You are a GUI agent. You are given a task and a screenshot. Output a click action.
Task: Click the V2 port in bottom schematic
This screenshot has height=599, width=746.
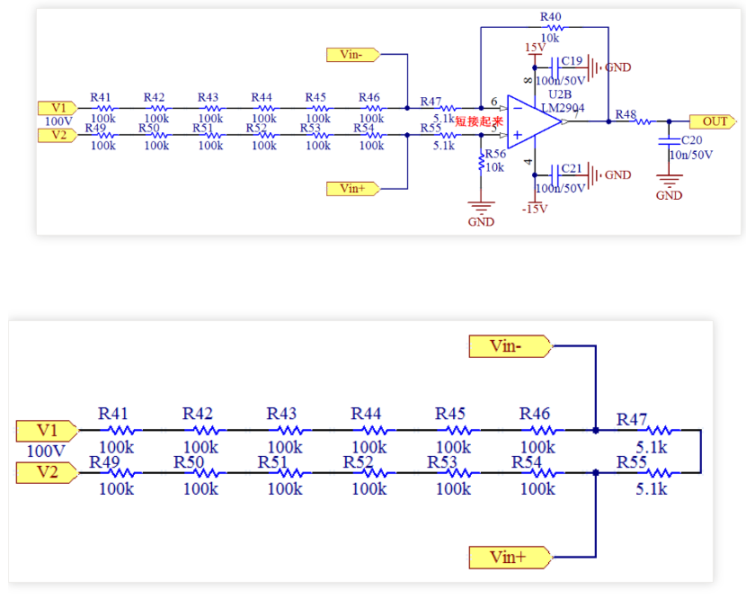click(47, 472)
